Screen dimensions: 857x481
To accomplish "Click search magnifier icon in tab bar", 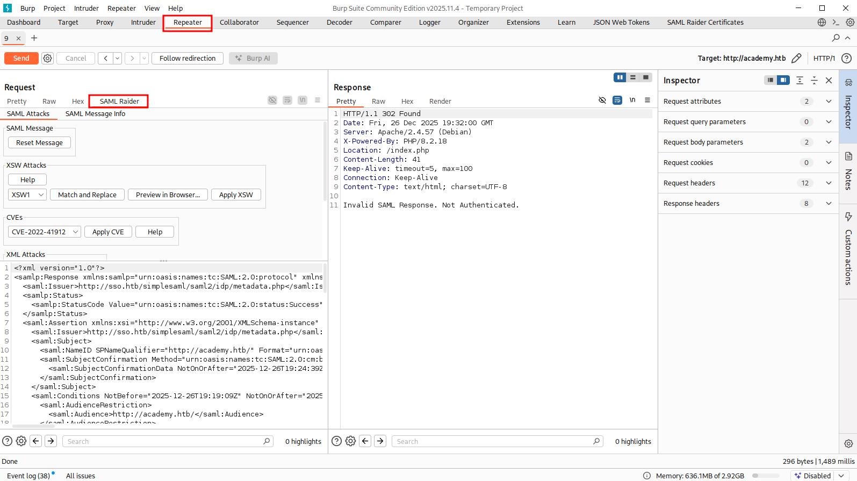I will [x=836, y=38].
